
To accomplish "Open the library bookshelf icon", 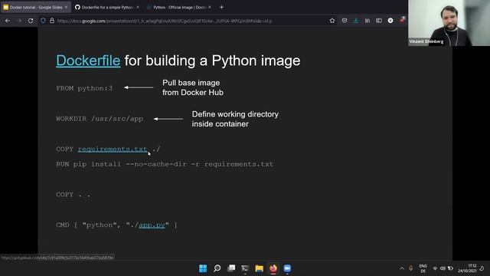I will 367,21.
